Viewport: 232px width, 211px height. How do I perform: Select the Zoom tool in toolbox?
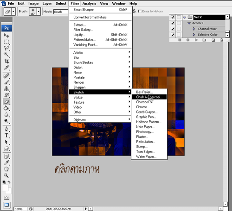tap(6, 175)
